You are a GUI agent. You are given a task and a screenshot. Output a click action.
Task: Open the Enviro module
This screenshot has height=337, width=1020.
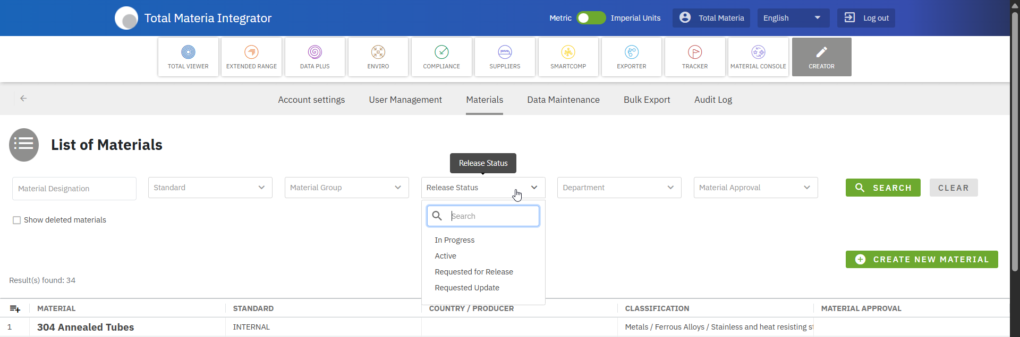click(x=378, y=57)
